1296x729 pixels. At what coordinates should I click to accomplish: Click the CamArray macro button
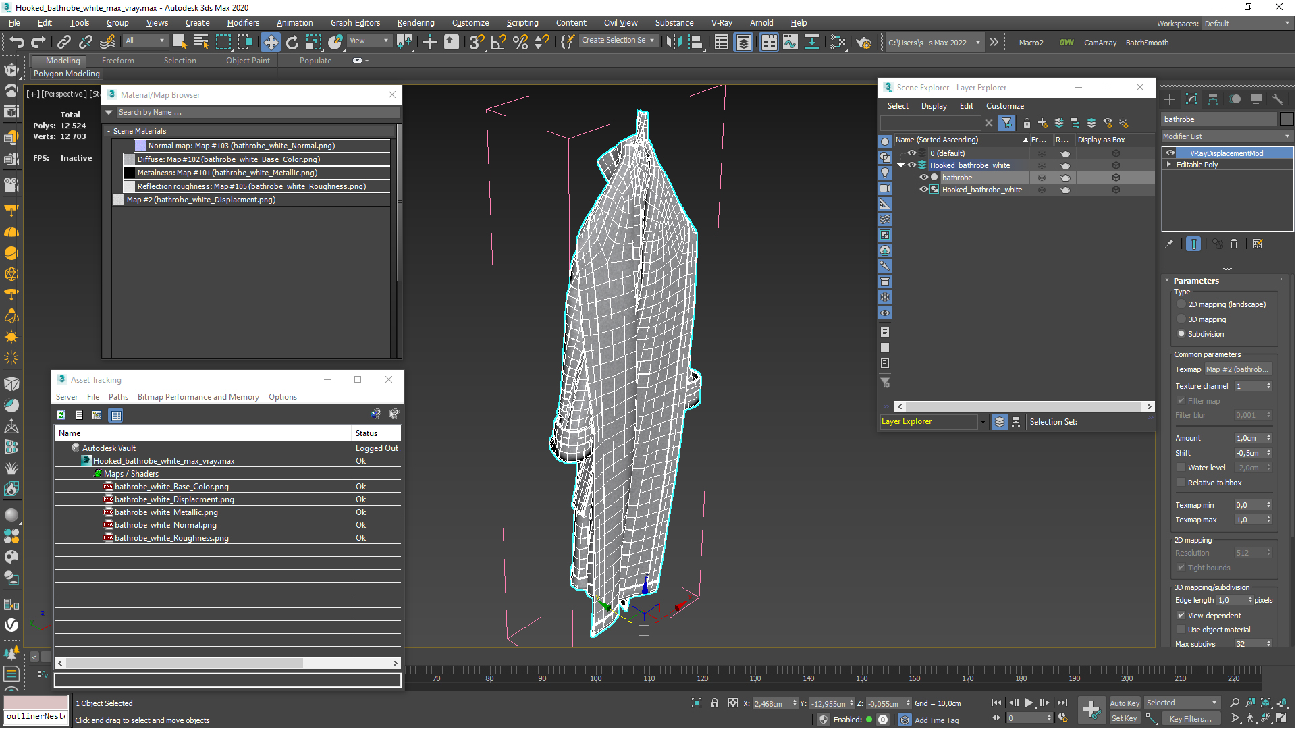[x=1100, y=43]
